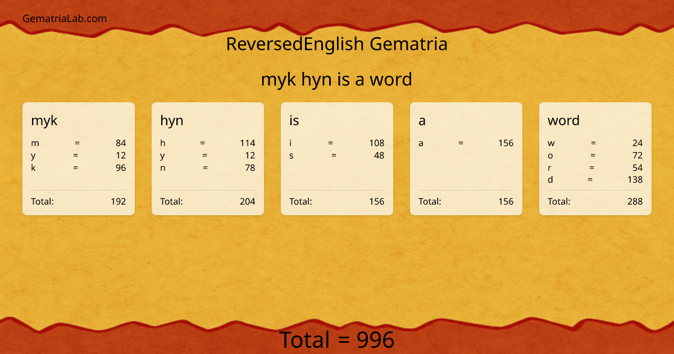Click the "a" card title

(422, 121)
